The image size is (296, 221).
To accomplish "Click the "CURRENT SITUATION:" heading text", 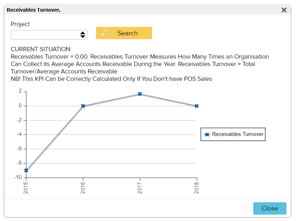I will pos(41,49).
